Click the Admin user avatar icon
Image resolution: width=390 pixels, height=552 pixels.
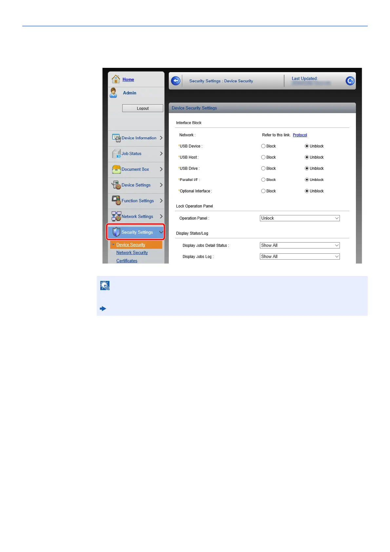(x=114, y=93)
